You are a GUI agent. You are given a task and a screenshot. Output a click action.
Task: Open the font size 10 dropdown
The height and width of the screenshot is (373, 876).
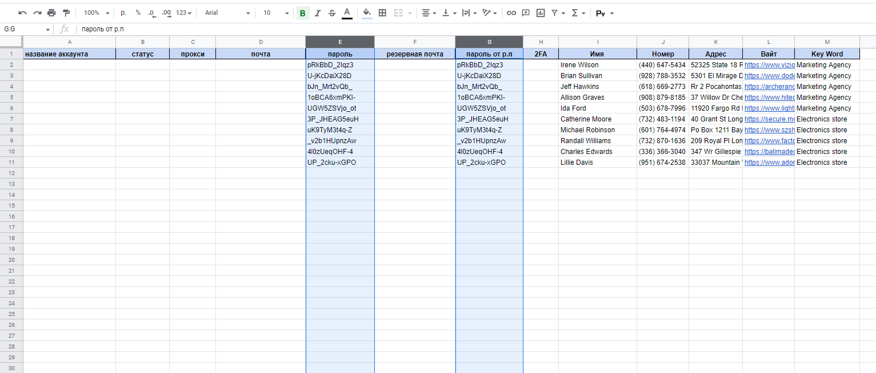click(x=274, y=13)
